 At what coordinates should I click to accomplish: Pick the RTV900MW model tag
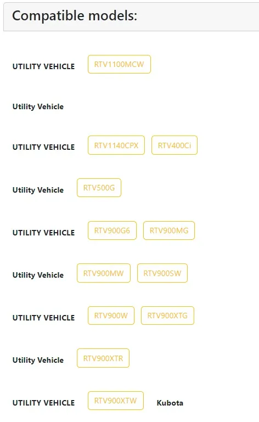pos(103,273)
